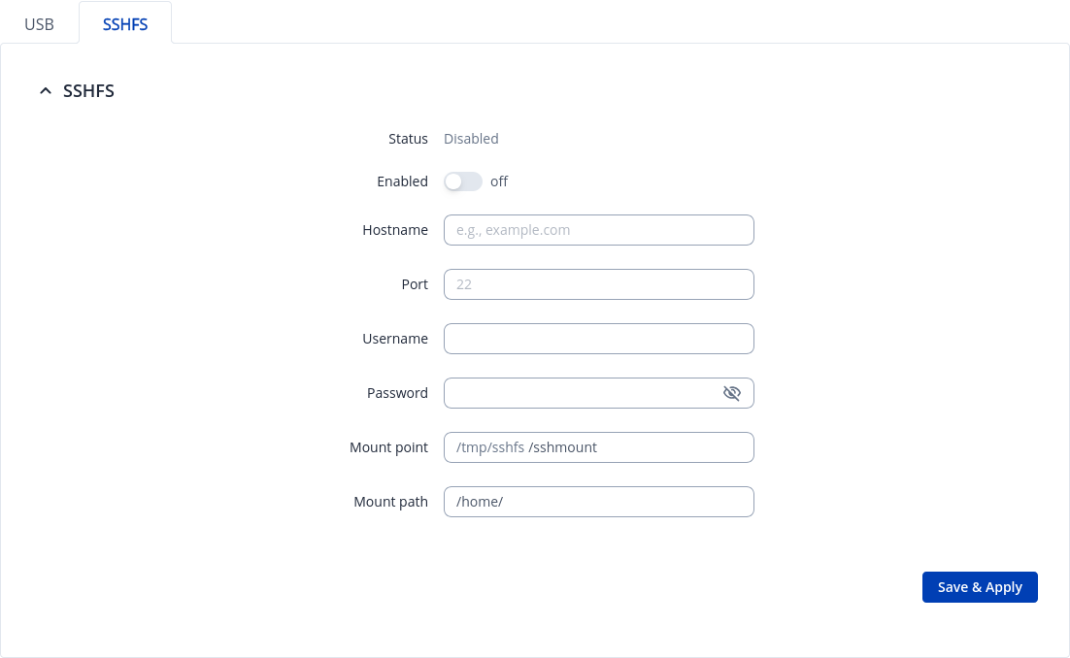The width and height of the screenshot is (1070, 658).
Task: Click the Username label
Action: click(395, 339)
